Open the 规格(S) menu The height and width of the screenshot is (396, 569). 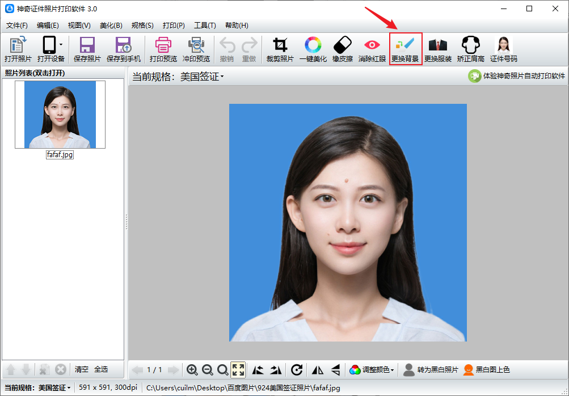[x=142, y=26]
